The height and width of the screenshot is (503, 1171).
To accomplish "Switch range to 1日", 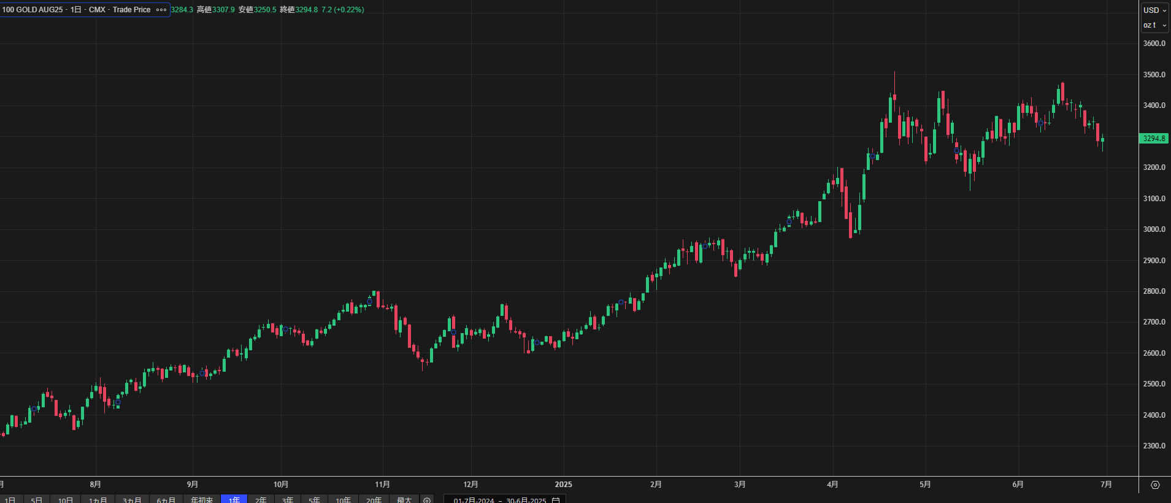I will 10,501.
